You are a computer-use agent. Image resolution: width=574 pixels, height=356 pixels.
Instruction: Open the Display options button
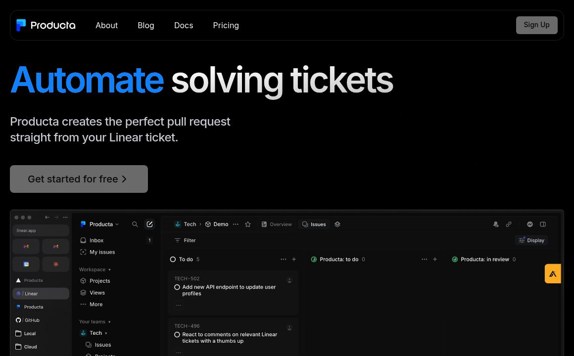tap(531, 240)
